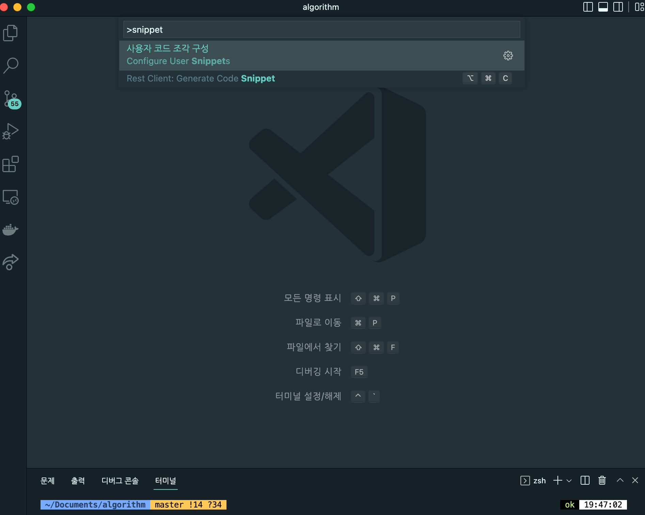Open Source Control with 55 changes
Screen dimensions: 645x515
tap(12, 99)
